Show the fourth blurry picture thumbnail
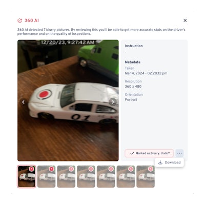The image size is (205, 205). coord(86,176)
